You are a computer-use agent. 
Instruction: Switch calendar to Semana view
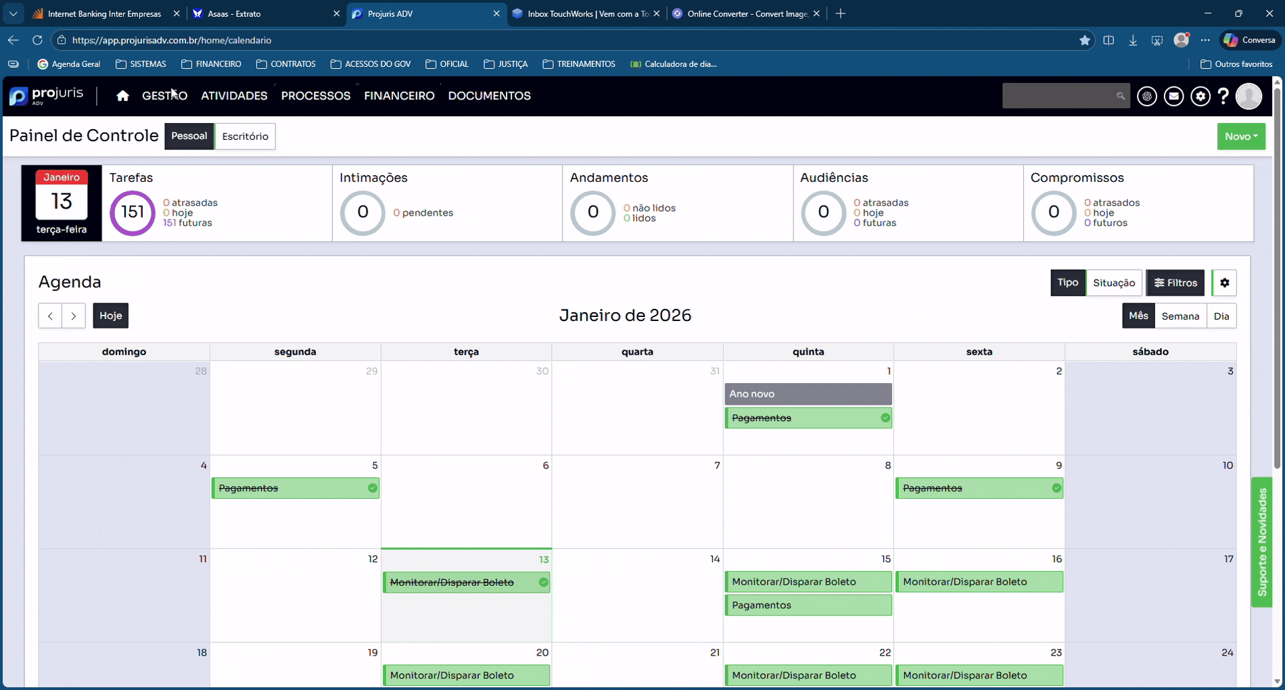click(x=1180, y=316)
